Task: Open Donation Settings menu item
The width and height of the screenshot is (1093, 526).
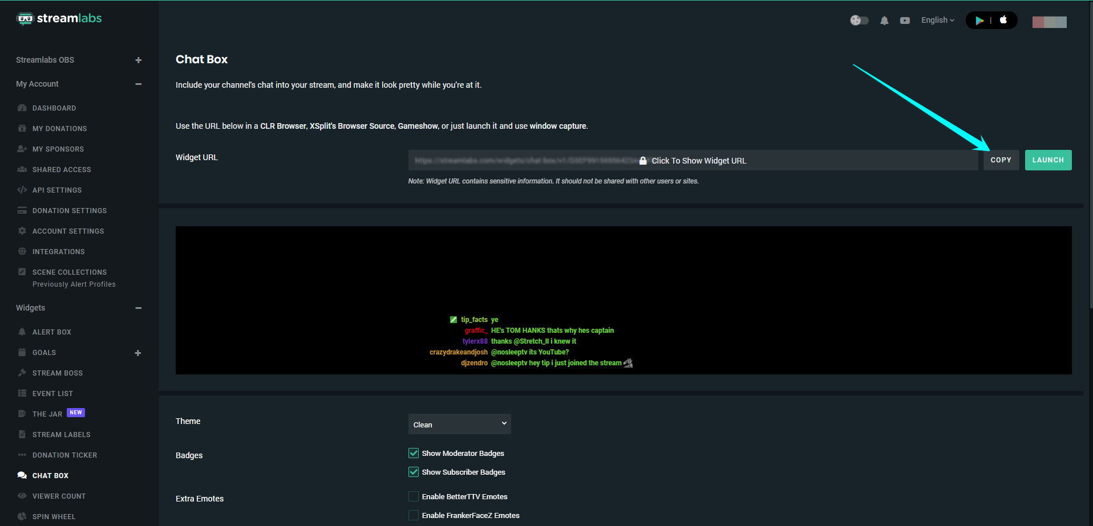Action: point(70,211)
